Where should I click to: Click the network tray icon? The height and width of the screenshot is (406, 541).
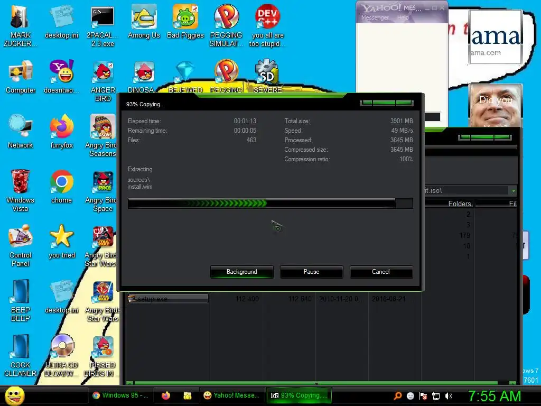click(x=436, y=396)
